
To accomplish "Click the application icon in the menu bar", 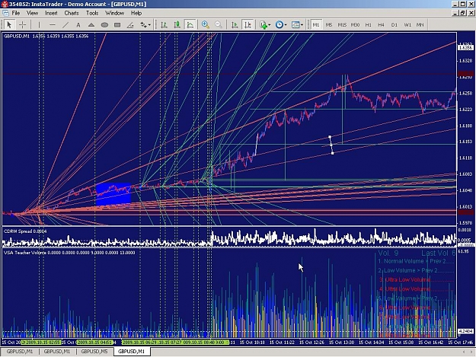I will pos(5,13).
